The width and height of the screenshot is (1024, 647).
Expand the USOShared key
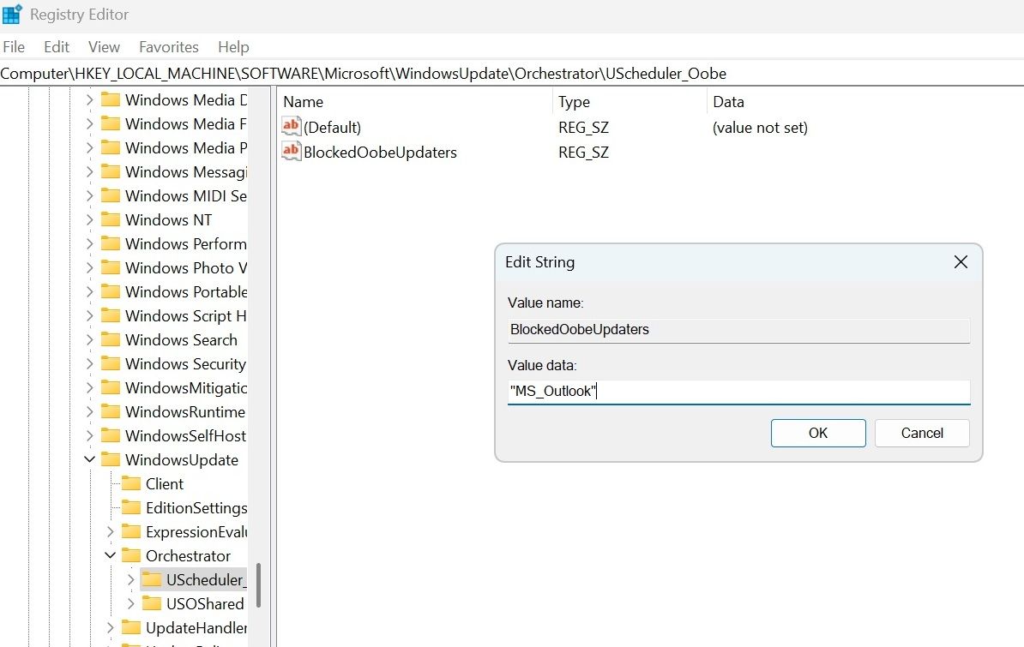click(130, 603)
